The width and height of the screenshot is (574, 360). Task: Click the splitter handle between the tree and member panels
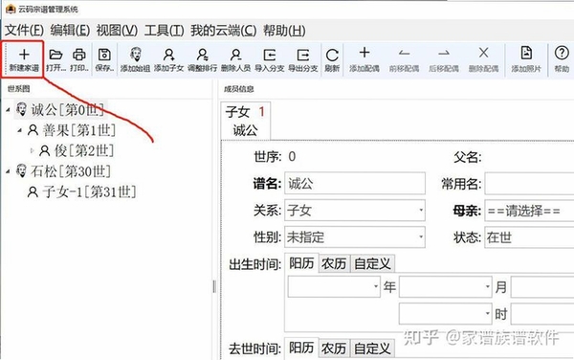pyautogui.click(x=214, y=286)
